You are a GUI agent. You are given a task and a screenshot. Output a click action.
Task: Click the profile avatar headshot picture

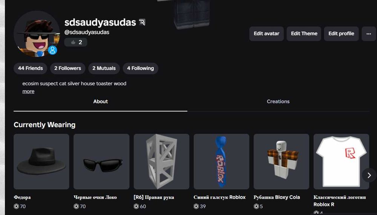tap(37, 34)
